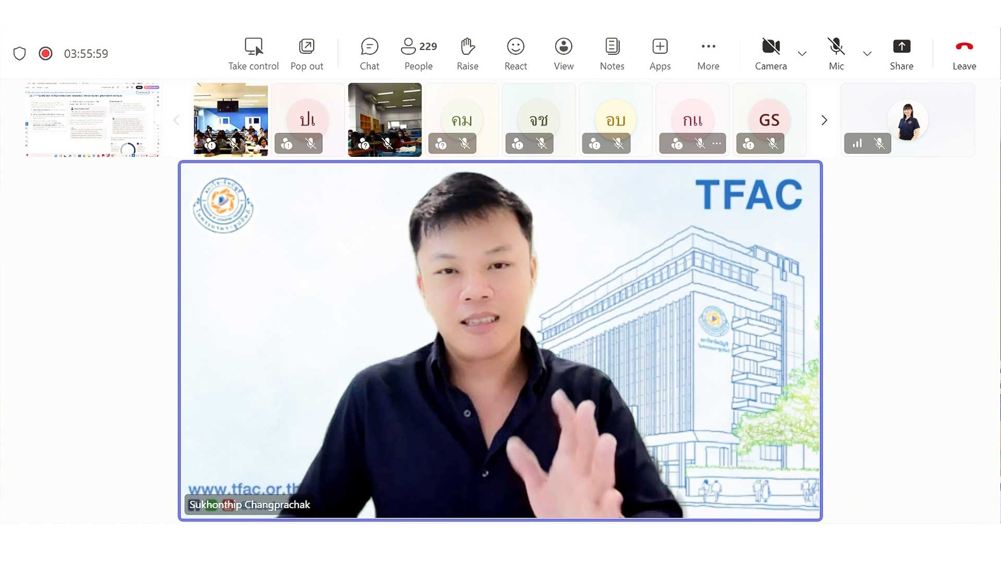Screen dimensions: 1001x563
Task: Click people status icon on คม tile
Action: point(441,144)
